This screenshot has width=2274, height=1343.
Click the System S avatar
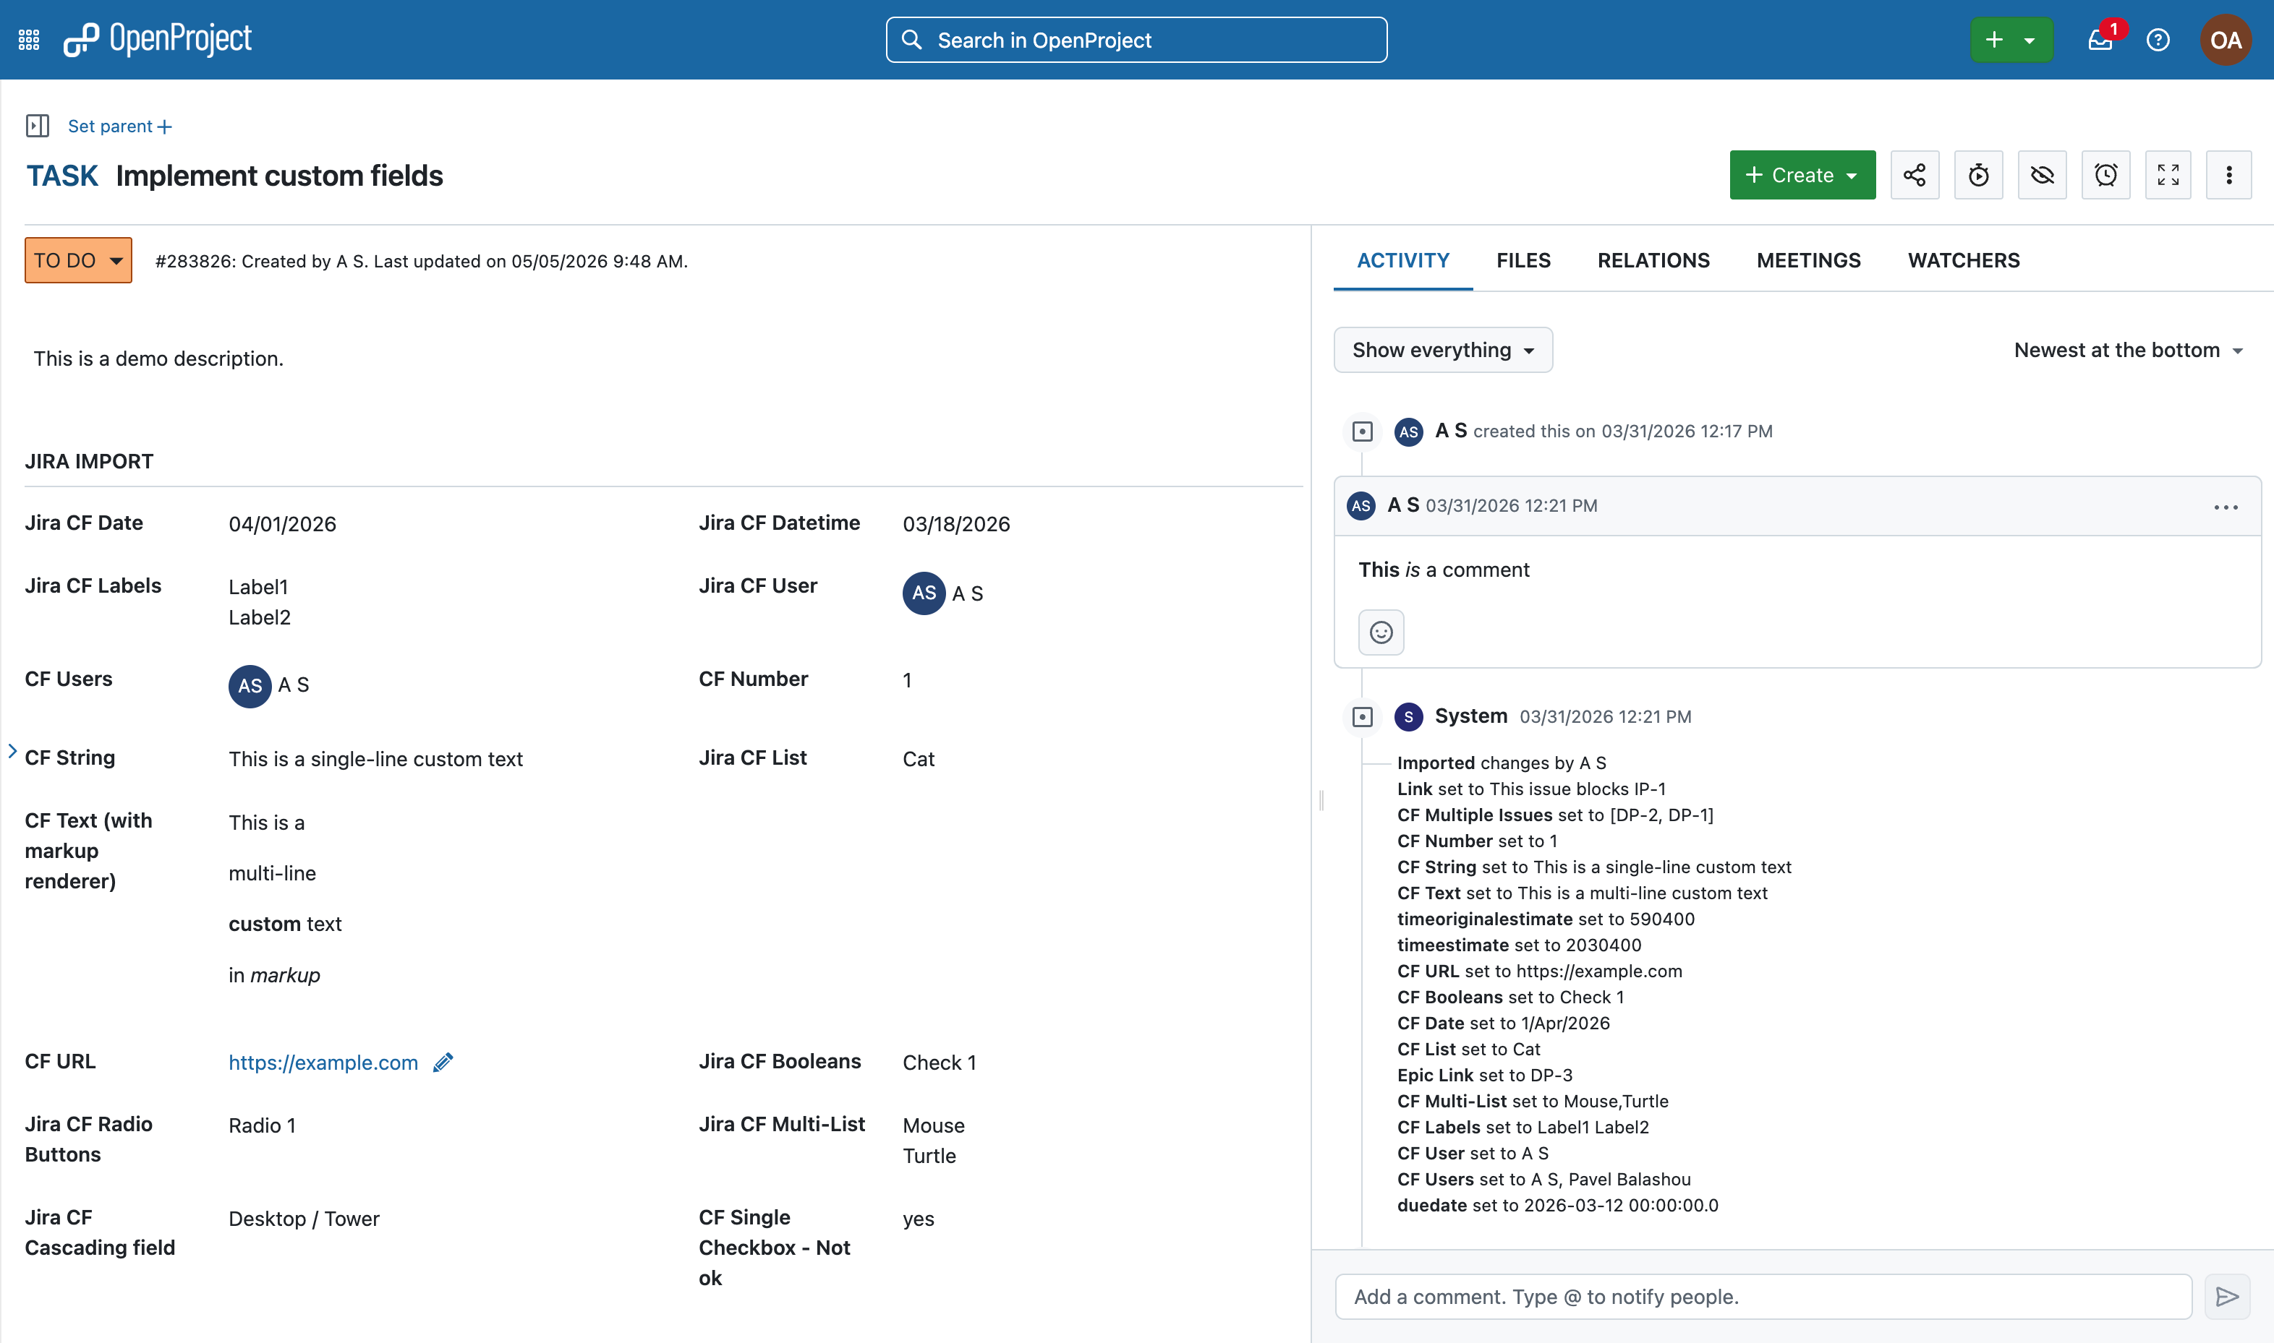pos(1408,717)
